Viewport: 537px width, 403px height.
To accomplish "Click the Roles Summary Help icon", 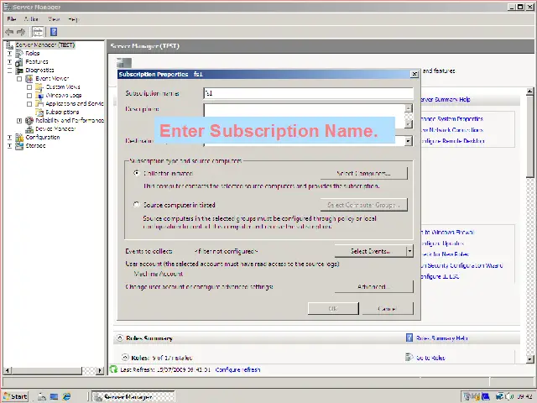I will (409, 338).
